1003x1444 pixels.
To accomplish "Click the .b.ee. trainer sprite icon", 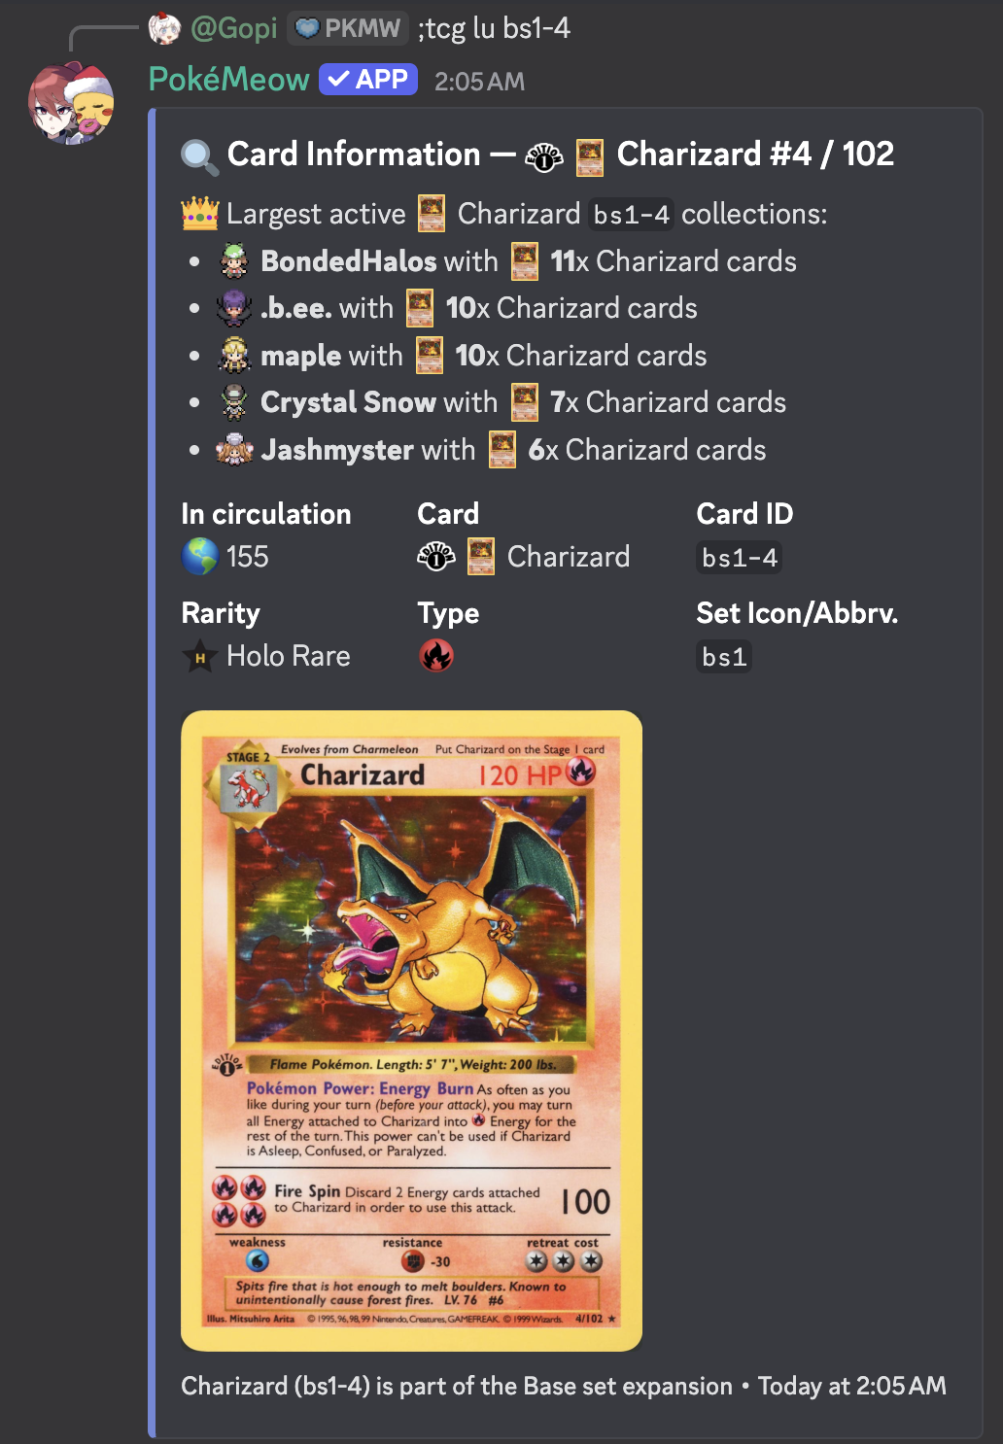I will tap(233, 308).
